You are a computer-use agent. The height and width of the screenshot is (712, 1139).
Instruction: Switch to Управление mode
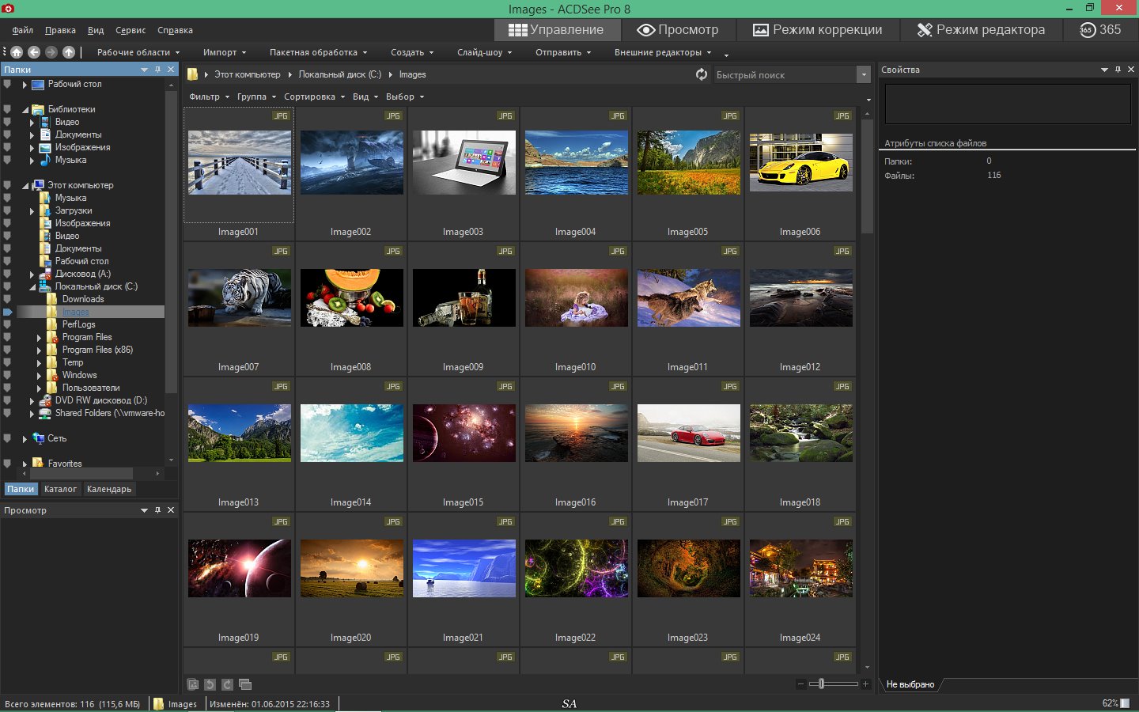point(556,30)
